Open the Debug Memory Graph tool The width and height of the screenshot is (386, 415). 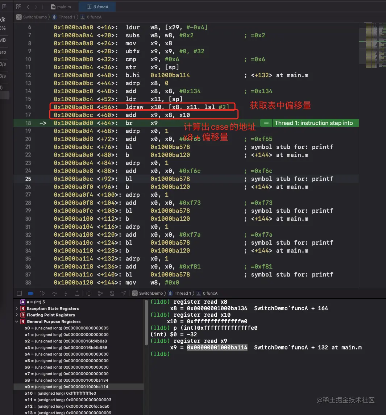(100, 293)
